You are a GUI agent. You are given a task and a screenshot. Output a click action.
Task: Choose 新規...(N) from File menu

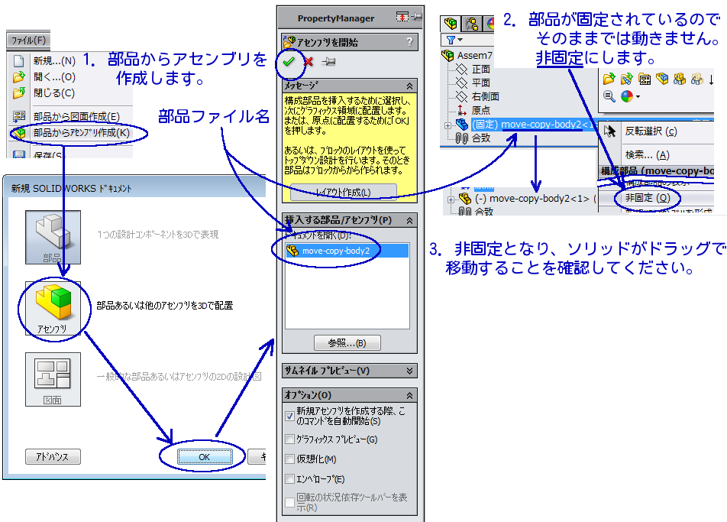click(54, 61)
